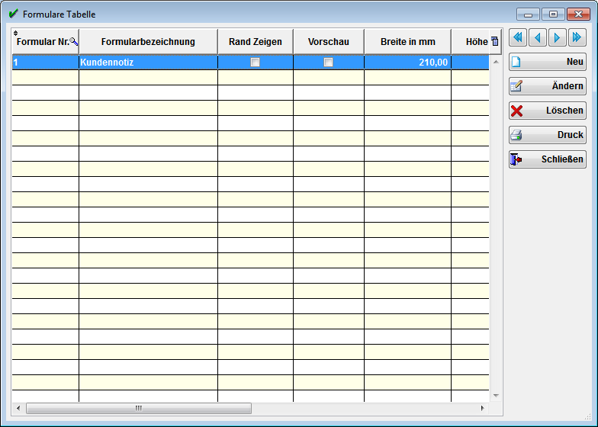This screenshot has width=598, height=427.
Task: Go to the next record arrow
Action: point(557,37)
